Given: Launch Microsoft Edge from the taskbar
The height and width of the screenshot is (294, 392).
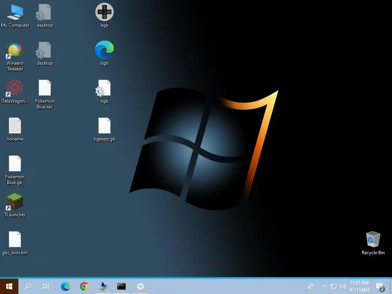Looking at the screenshot, I should (65, 286).
